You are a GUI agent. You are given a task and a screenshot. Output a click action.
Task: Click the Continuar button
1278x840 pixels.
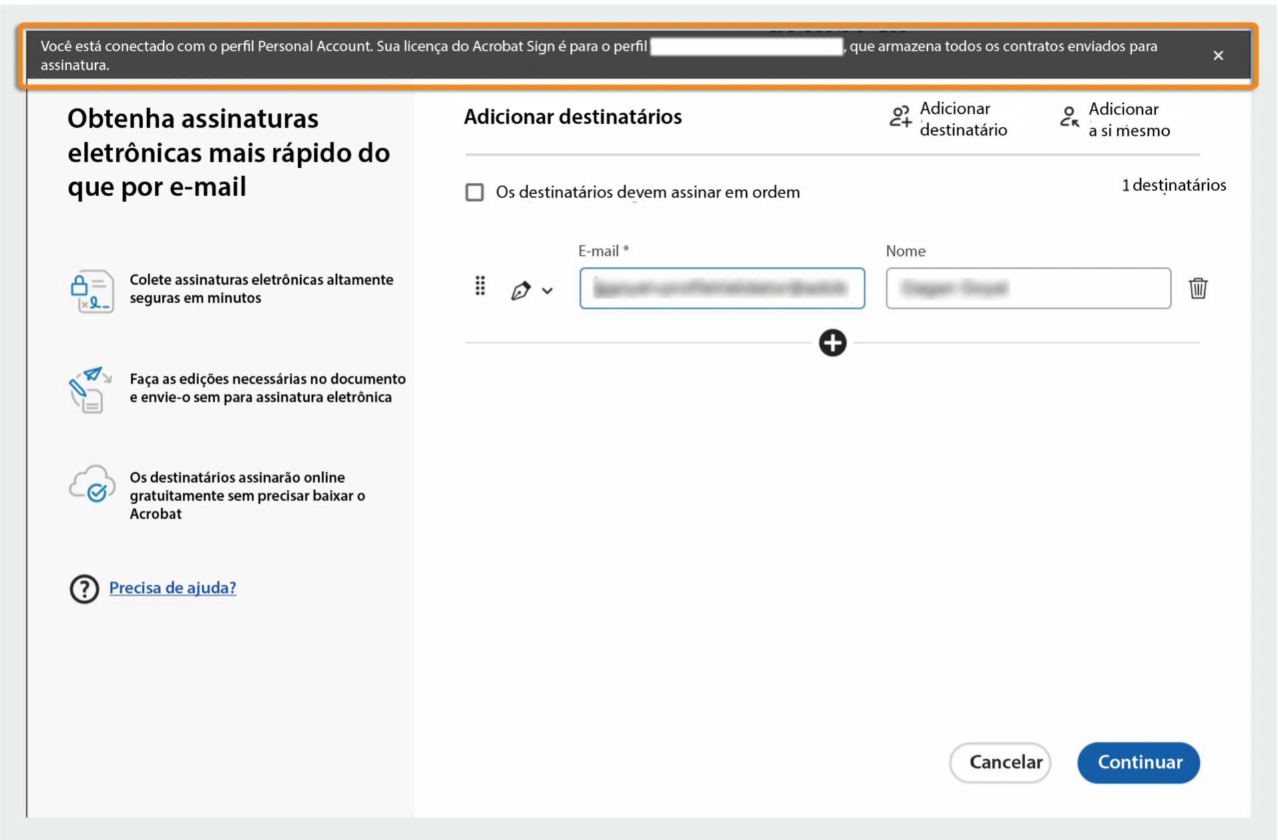pos(1138,763)
